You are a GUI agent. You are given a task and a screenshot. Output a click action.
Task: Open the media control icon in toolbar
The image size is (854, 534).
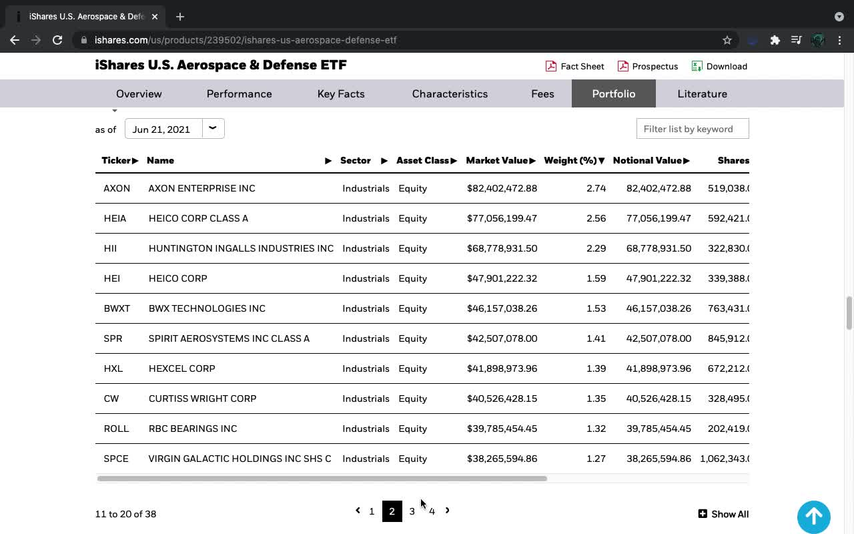click(796, 40)
